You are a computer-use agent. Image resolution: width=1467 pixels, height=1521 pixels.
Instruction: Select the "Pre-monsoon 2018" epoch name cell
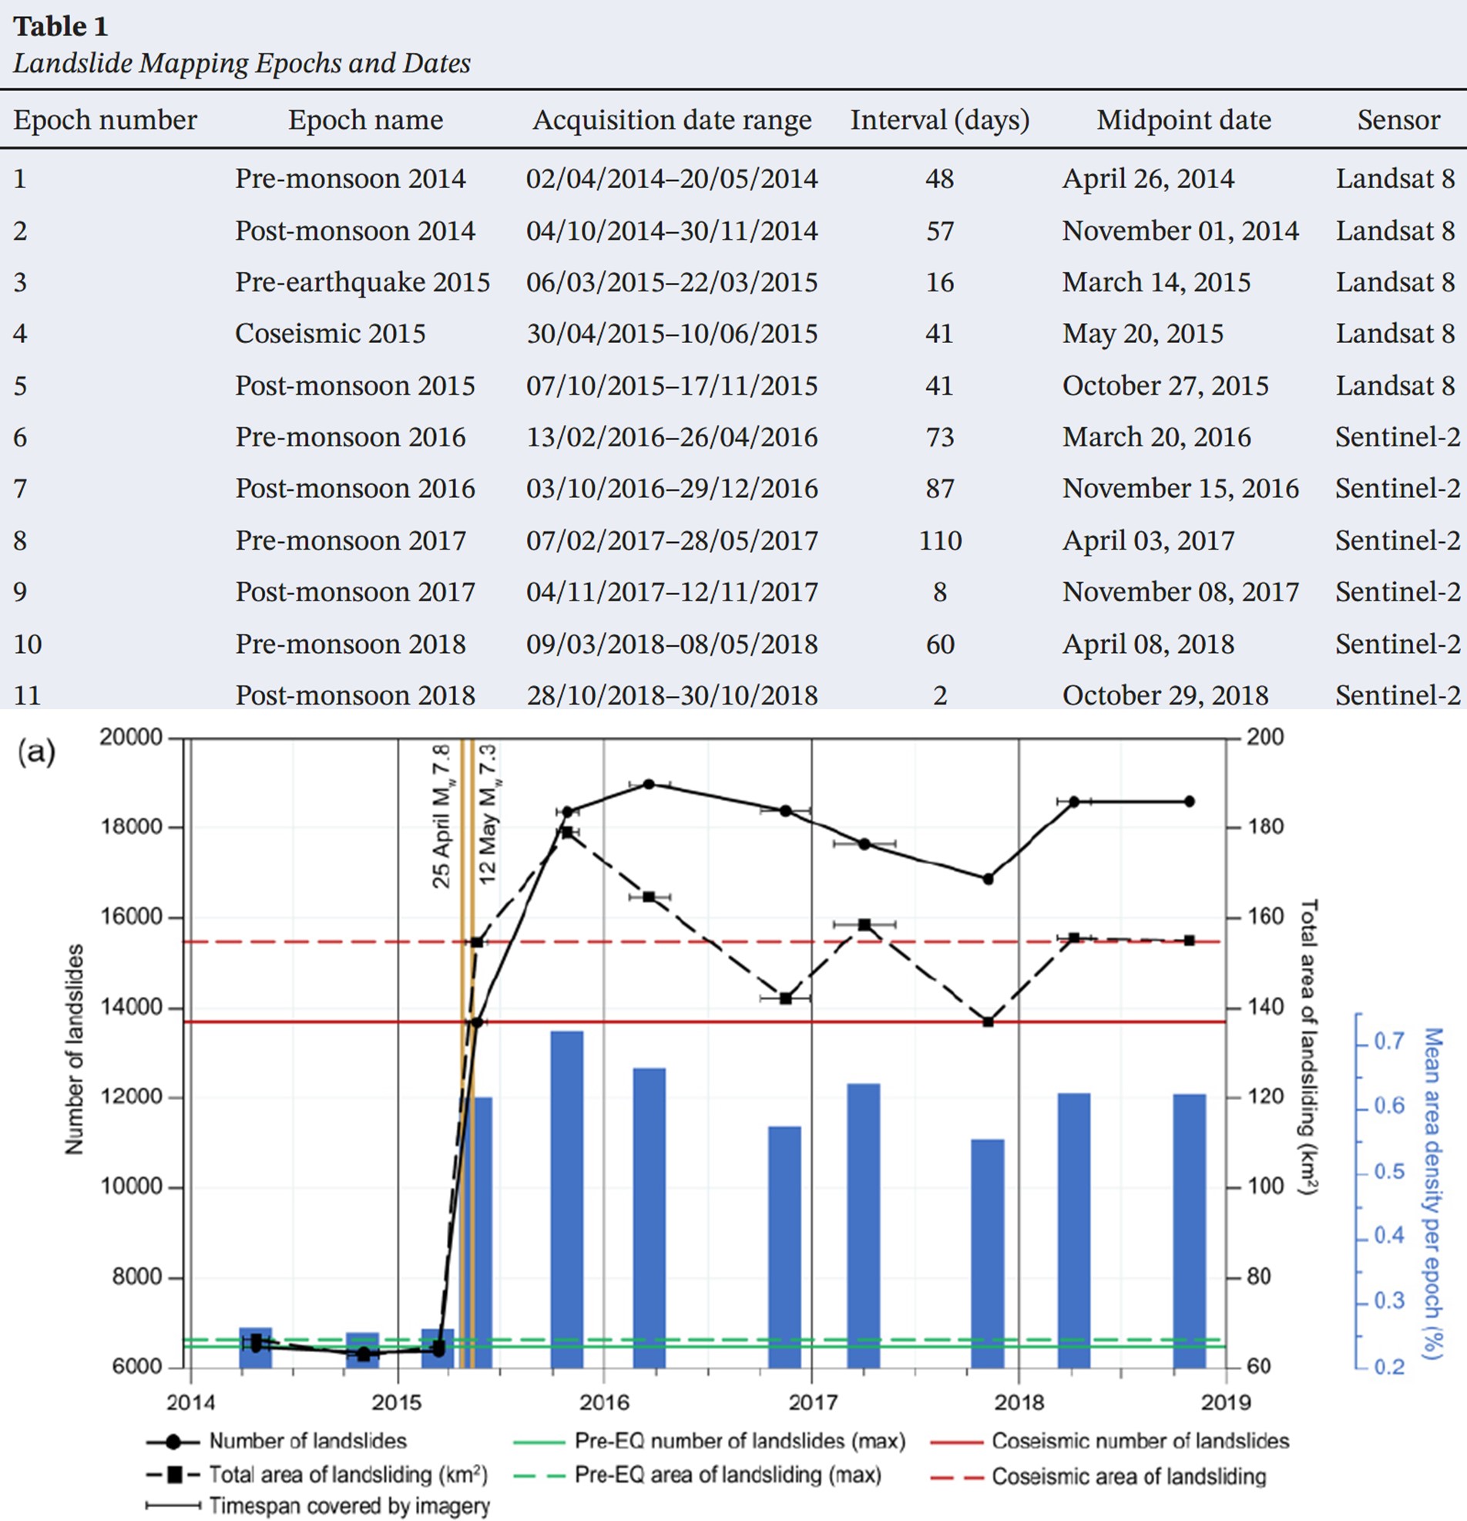coord(351,644)
